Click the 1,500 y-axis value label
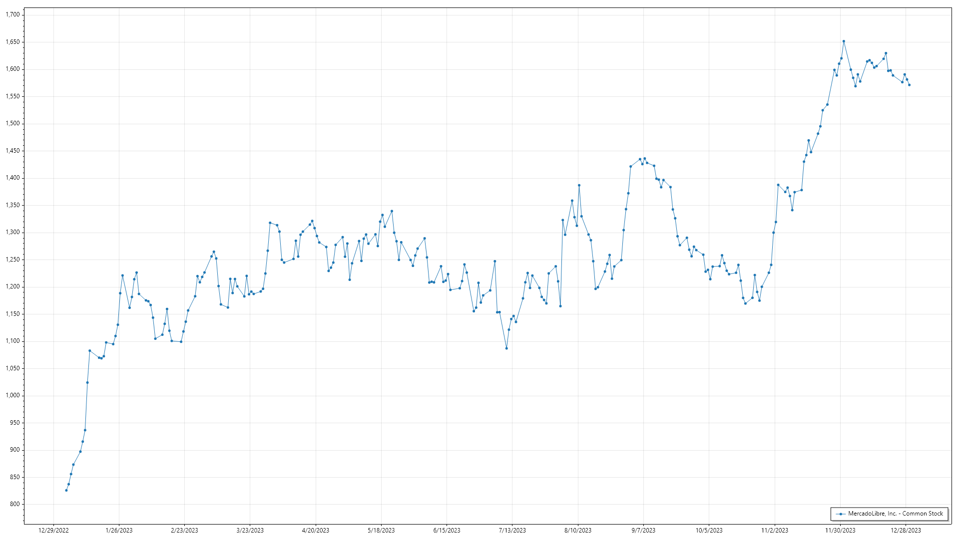Image resolution: width=959 pixels, height=539 pixels. 12,123
